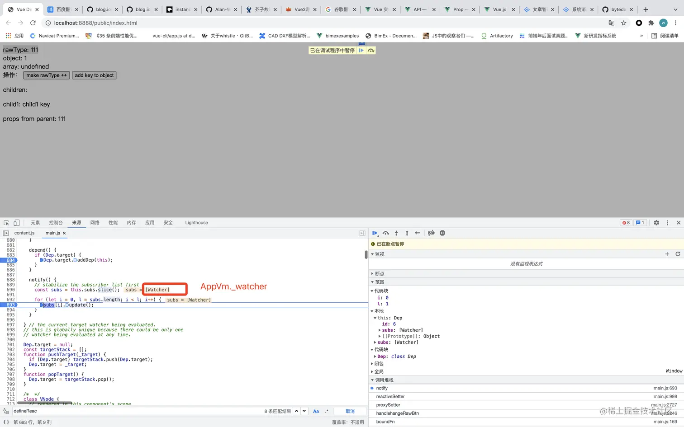
Task: Bookmark this page with the star
Action: pyautogui.click(x=624, y=23)
